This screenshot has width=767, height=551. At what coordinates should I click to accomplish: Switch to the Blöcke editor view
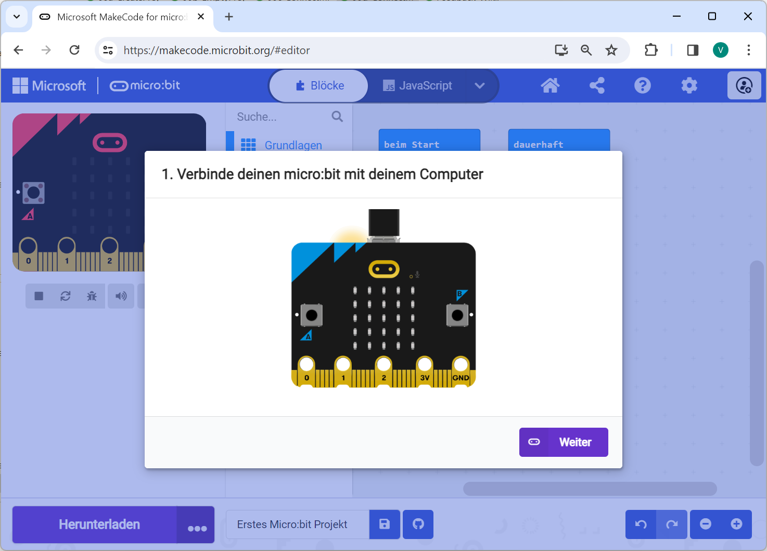point(319,86)
